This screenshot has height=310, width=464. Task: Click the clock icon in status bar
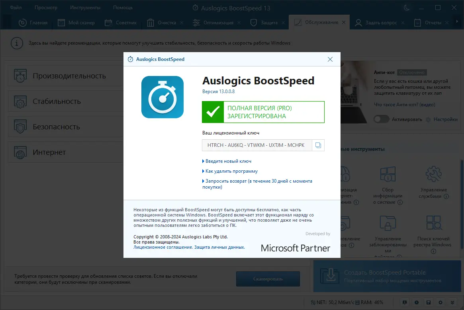417,302
